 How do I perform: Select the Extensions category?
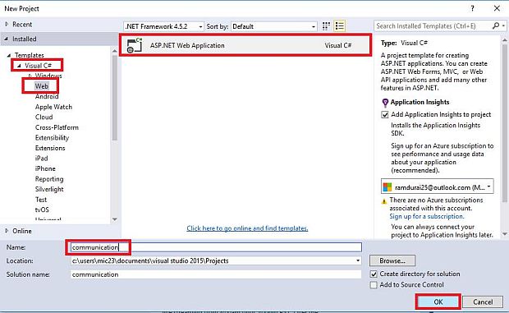pyautogui.click(x=50, y=148)
